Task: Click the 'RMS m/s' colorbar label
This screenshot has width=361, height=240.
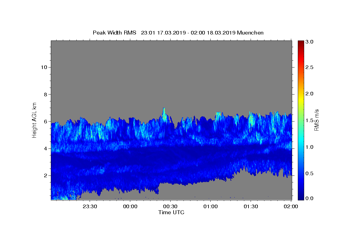Action: [x=316, y=120]
